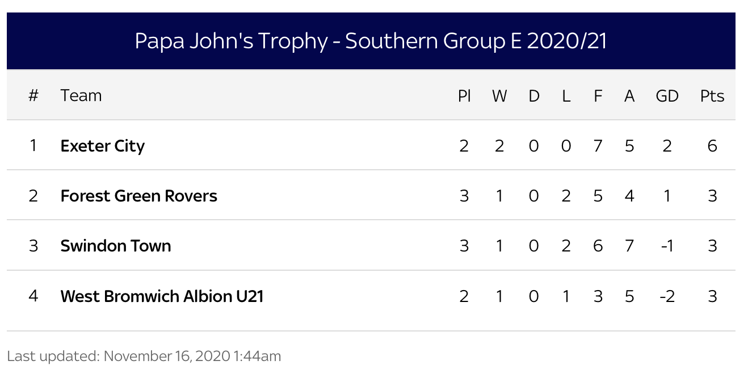
Task: Select the D column header
Action: (x=534, y=96)
